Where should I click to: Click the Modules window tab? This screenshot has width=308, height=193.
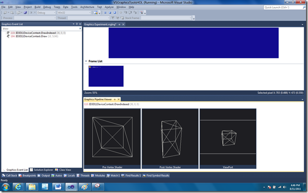pos(98,175)
